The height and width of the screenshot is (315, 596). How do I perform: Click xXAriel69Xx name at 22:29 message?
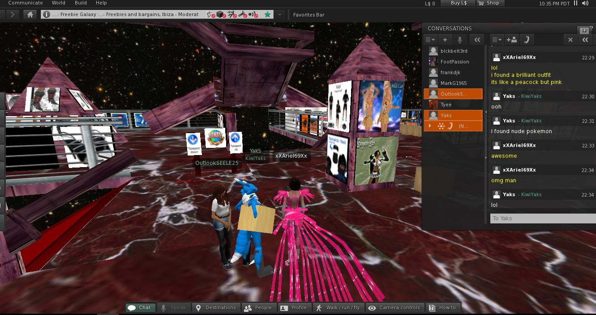519,57
